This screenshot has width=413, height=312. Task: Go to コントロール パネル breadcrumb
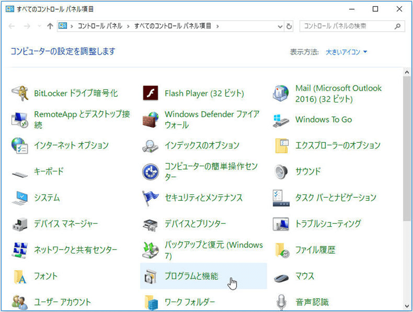point(100,26)
